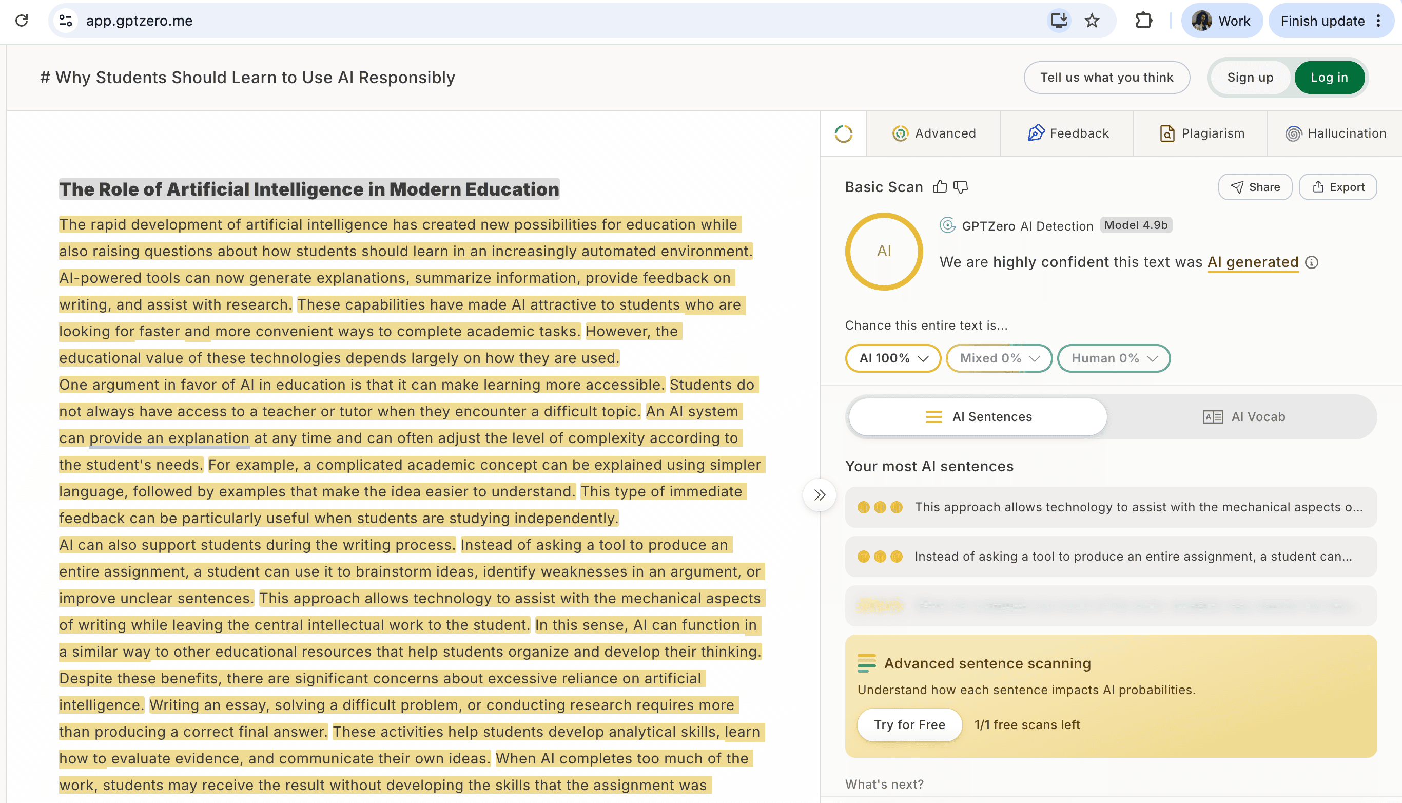
Task: Click "Chance this entire text is..." label
Action: click(x=926, y=326)
